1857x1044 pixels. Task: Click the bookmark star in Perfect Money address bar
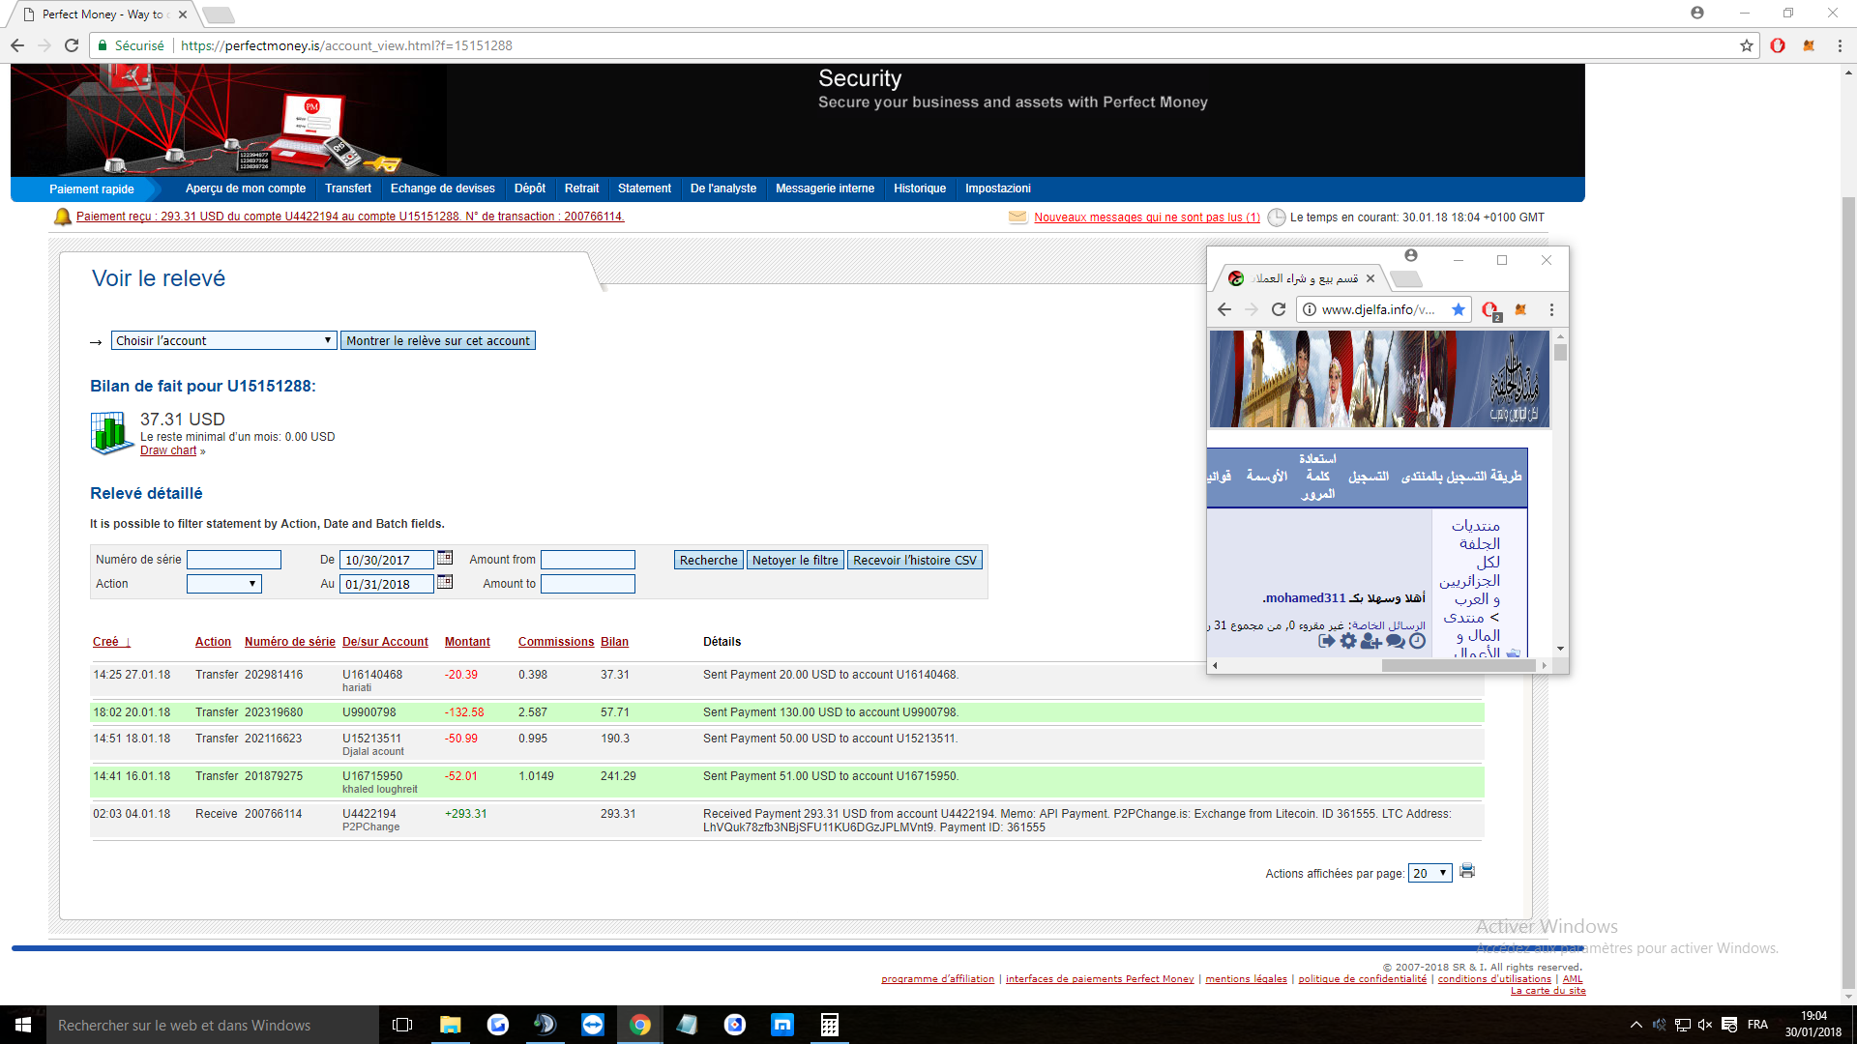(x=1746, y=45)
